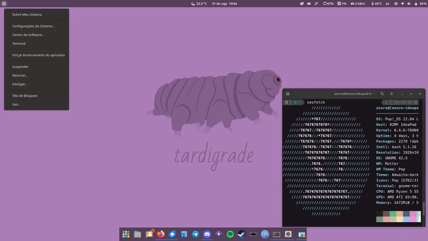
Task: Click the 19:43:42 timestamp badge in terminal
Action: (402, 102)
